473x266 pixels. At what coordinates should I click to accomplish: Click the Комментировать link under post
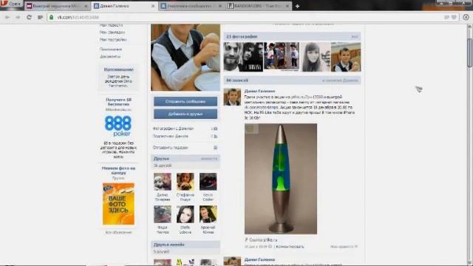(290, 247)
